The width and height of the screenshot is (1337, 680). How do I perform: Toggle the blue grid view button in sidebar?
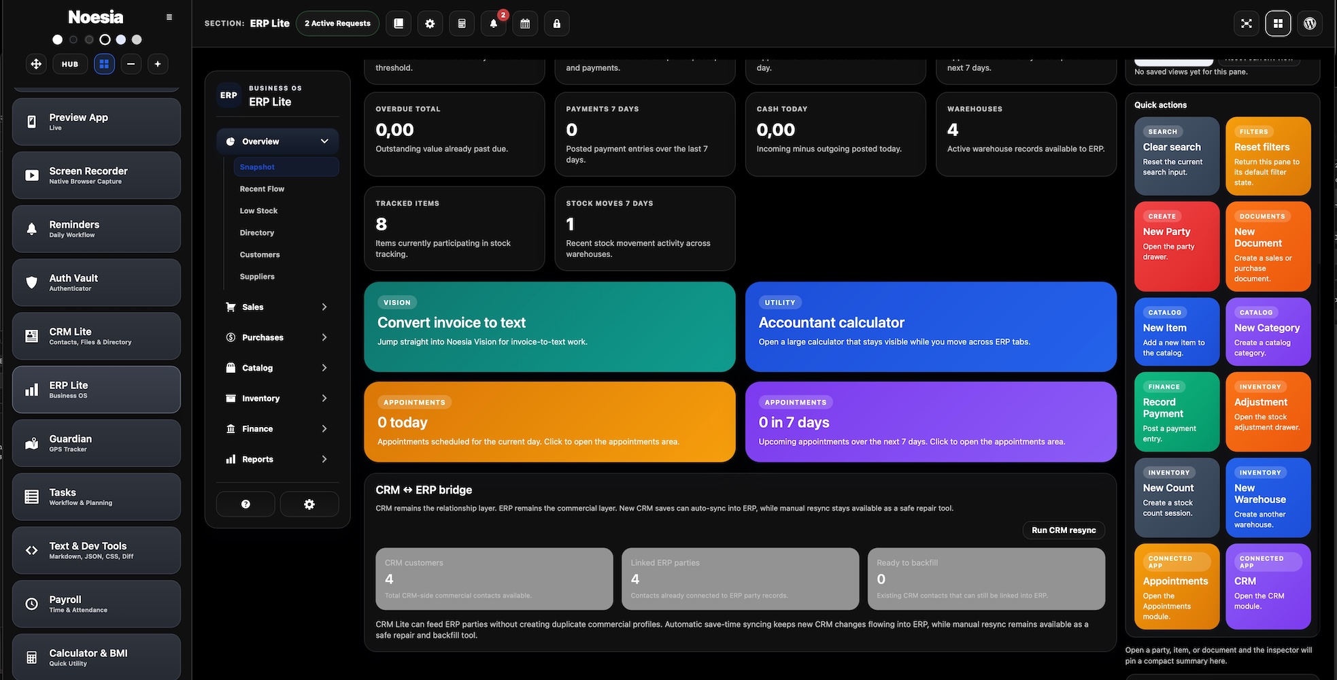pyautogui.click(x=104, y=64)
